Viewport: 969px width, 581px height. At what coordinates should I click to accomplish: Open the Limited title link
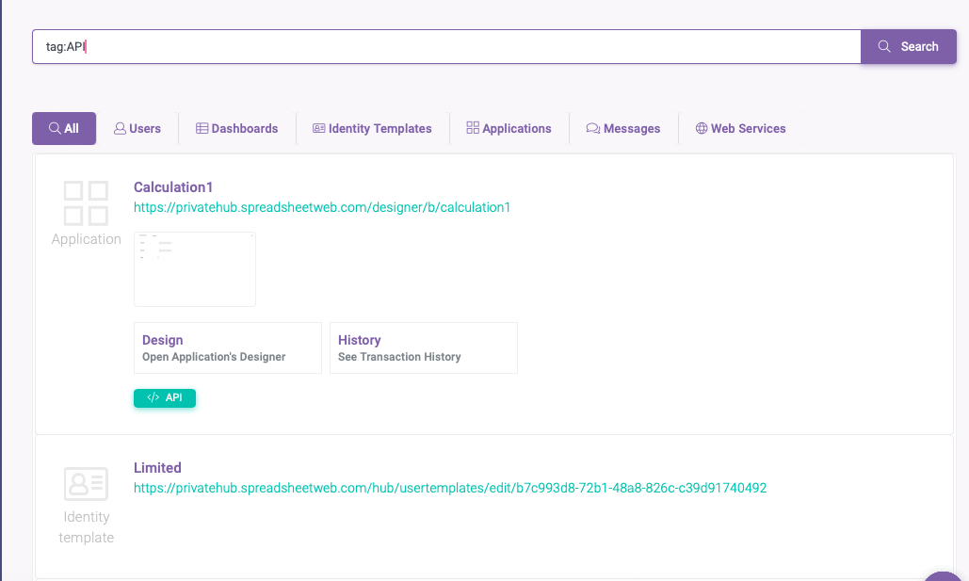(x=157, y=468)
